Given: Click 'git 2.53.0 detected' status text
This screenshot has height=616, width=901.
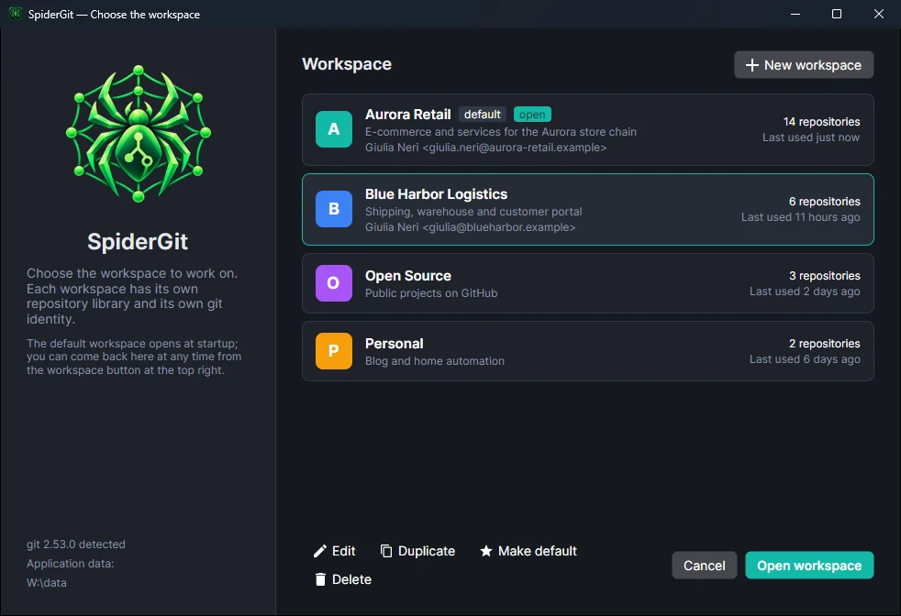Looking at the screenshot, I should [76, 544].
